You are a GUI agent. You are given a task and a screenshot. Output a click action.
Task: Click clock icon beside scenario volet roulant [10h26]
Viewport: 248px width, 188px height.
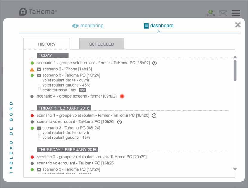(120, 122)
